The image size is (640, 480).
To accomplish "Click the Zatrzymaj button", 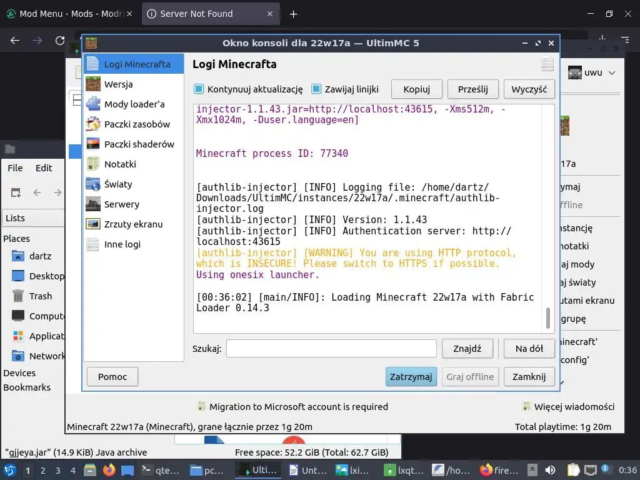I will [x=411, y=377].
